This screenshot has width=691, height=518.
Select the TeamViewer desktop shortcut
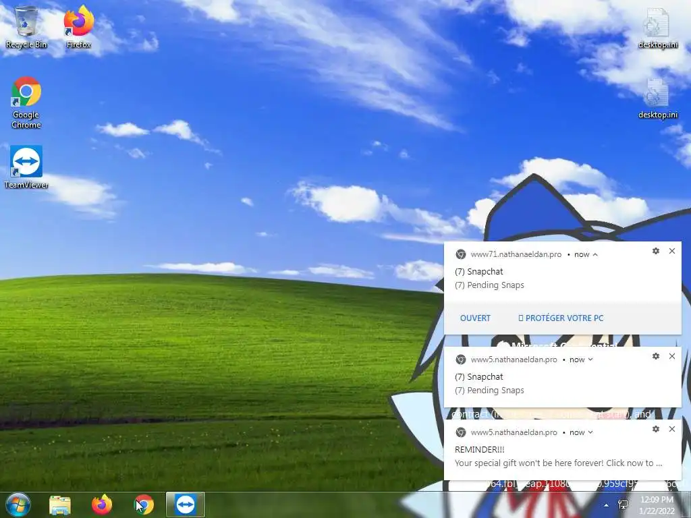coord(26,167)
